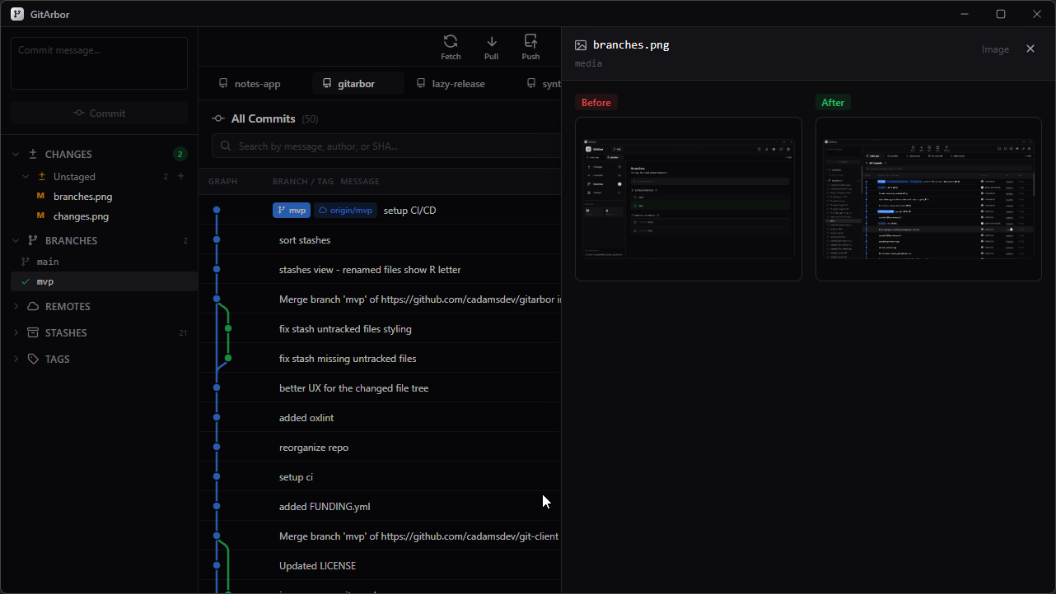Collapse the Unstaged file group
Image resolution: width=1056 pixels, height=594 pixels.
(26, 177)
